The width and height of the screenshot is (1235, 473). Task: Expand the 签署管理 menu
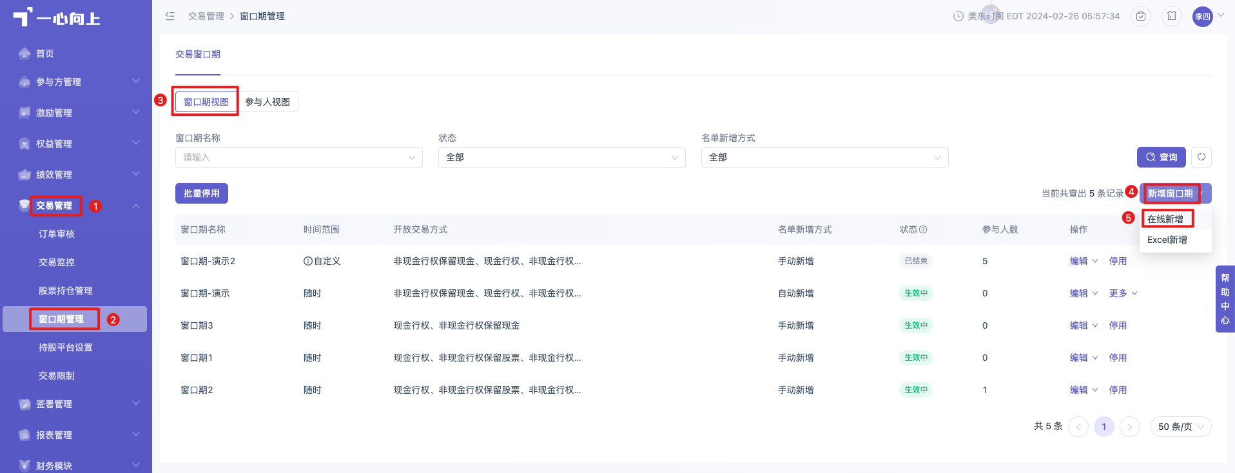pos(136,403)
